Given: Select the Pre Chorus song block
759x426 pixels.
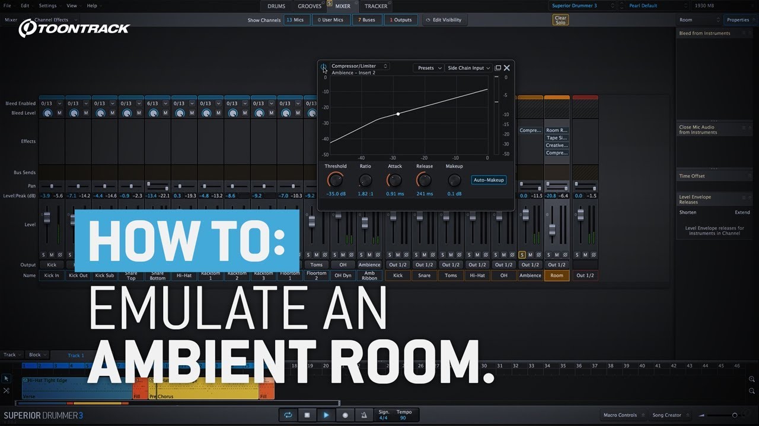Looking at the screenshot, I should (203, 389).
